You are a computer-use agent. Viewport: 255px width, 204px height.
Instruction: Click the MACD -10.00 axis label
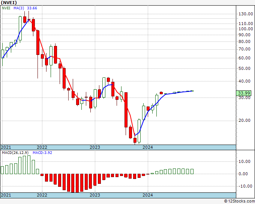point(245,186)
